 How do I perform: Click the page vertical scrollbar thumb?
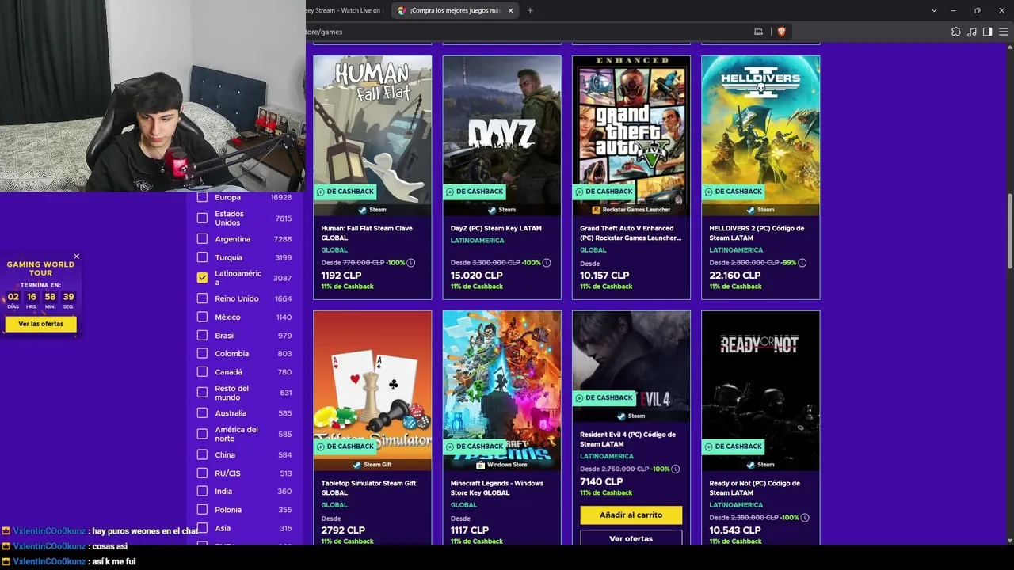[x=1009, y=230]
